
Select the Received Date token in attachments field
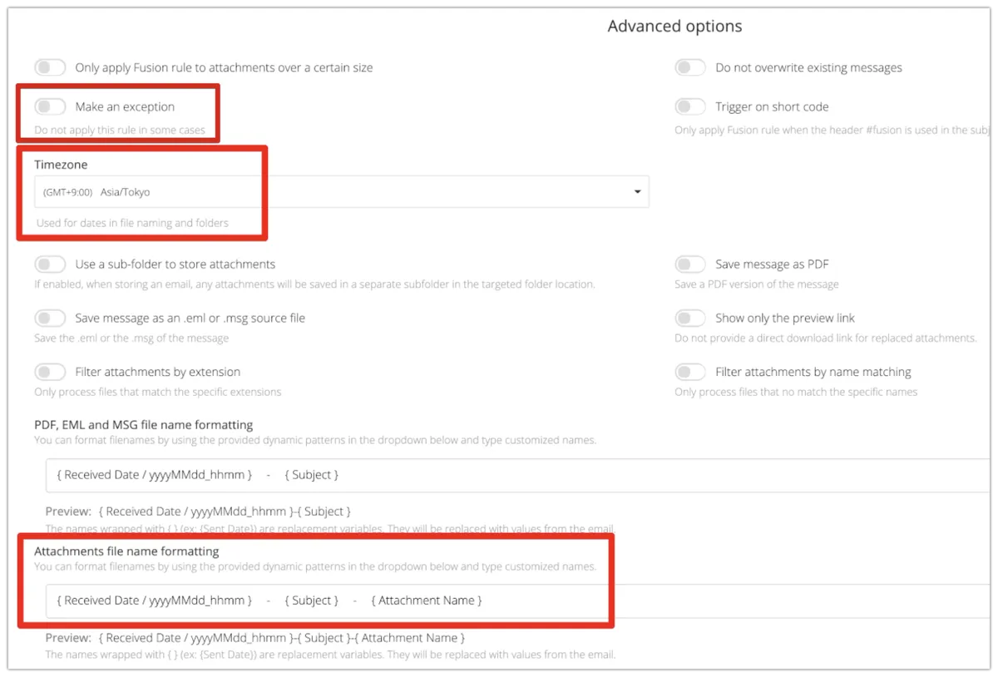[155, 600]
